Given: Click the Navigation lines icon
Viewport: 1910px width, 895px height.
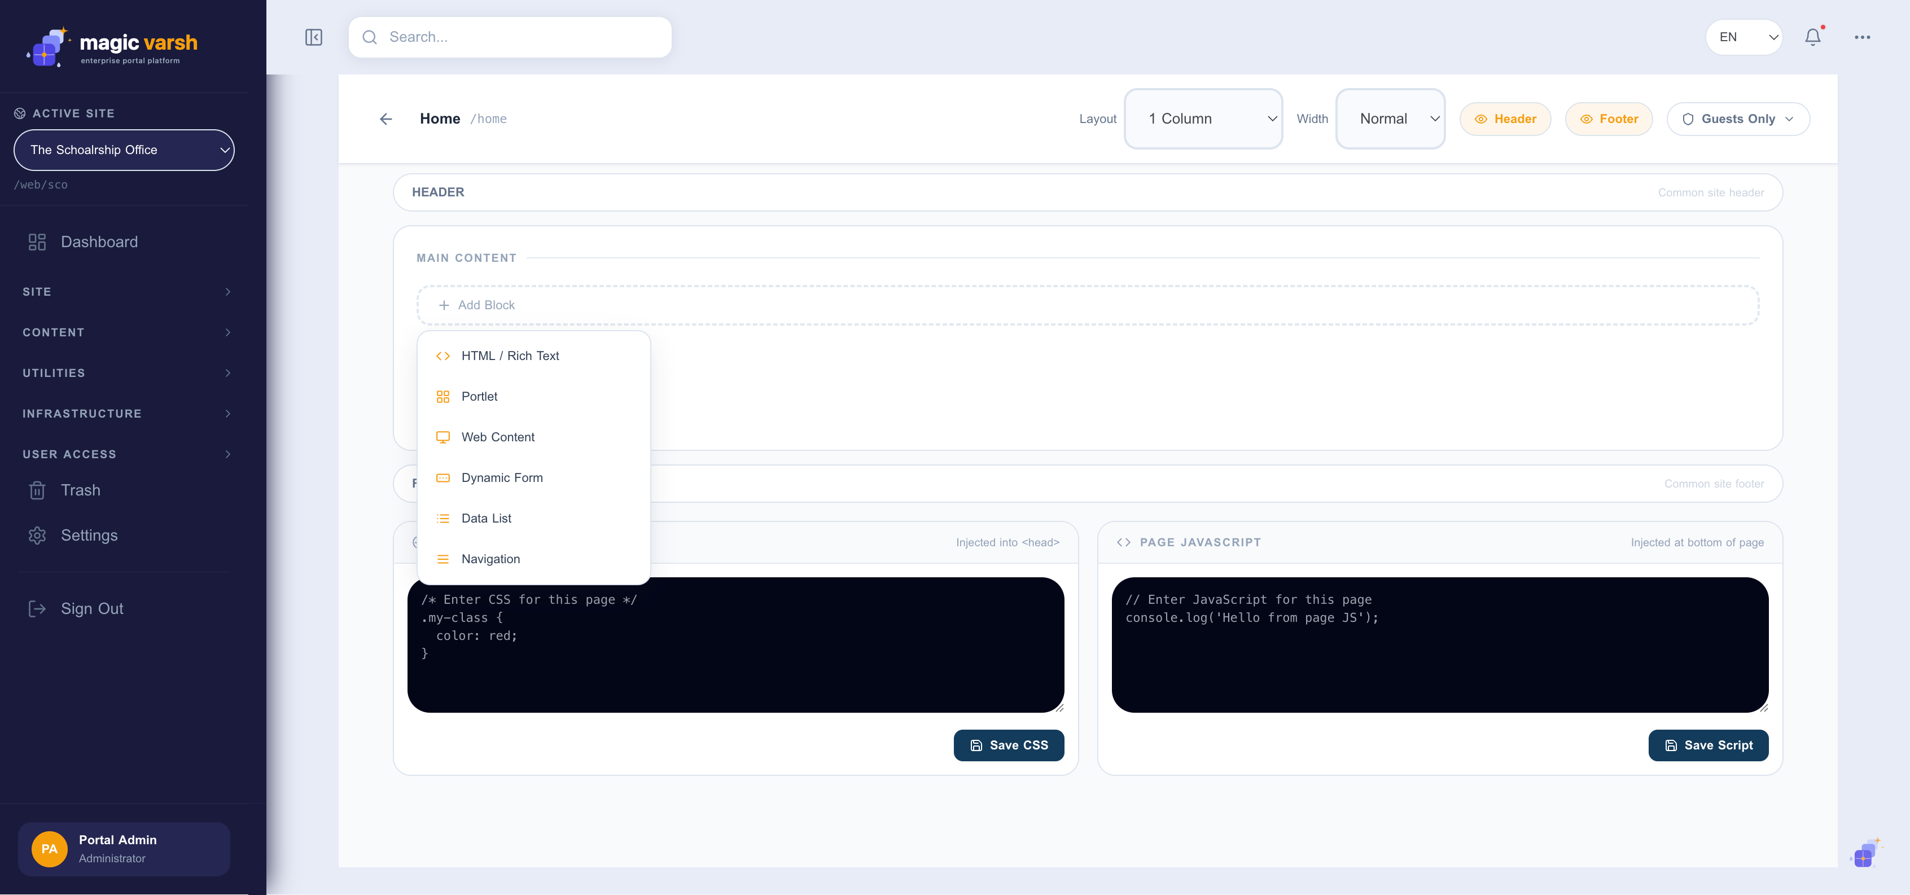Looking at the screenshot, I should (443, 559).
